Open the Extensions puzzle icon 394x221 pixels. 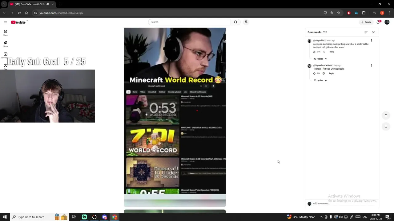364,13
